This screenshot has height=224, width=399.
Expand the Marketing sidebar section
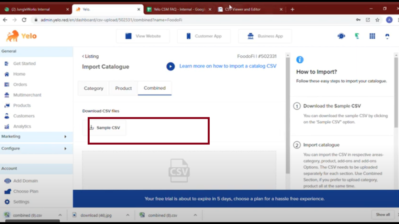pyautogui.click(x=65, y=137)
